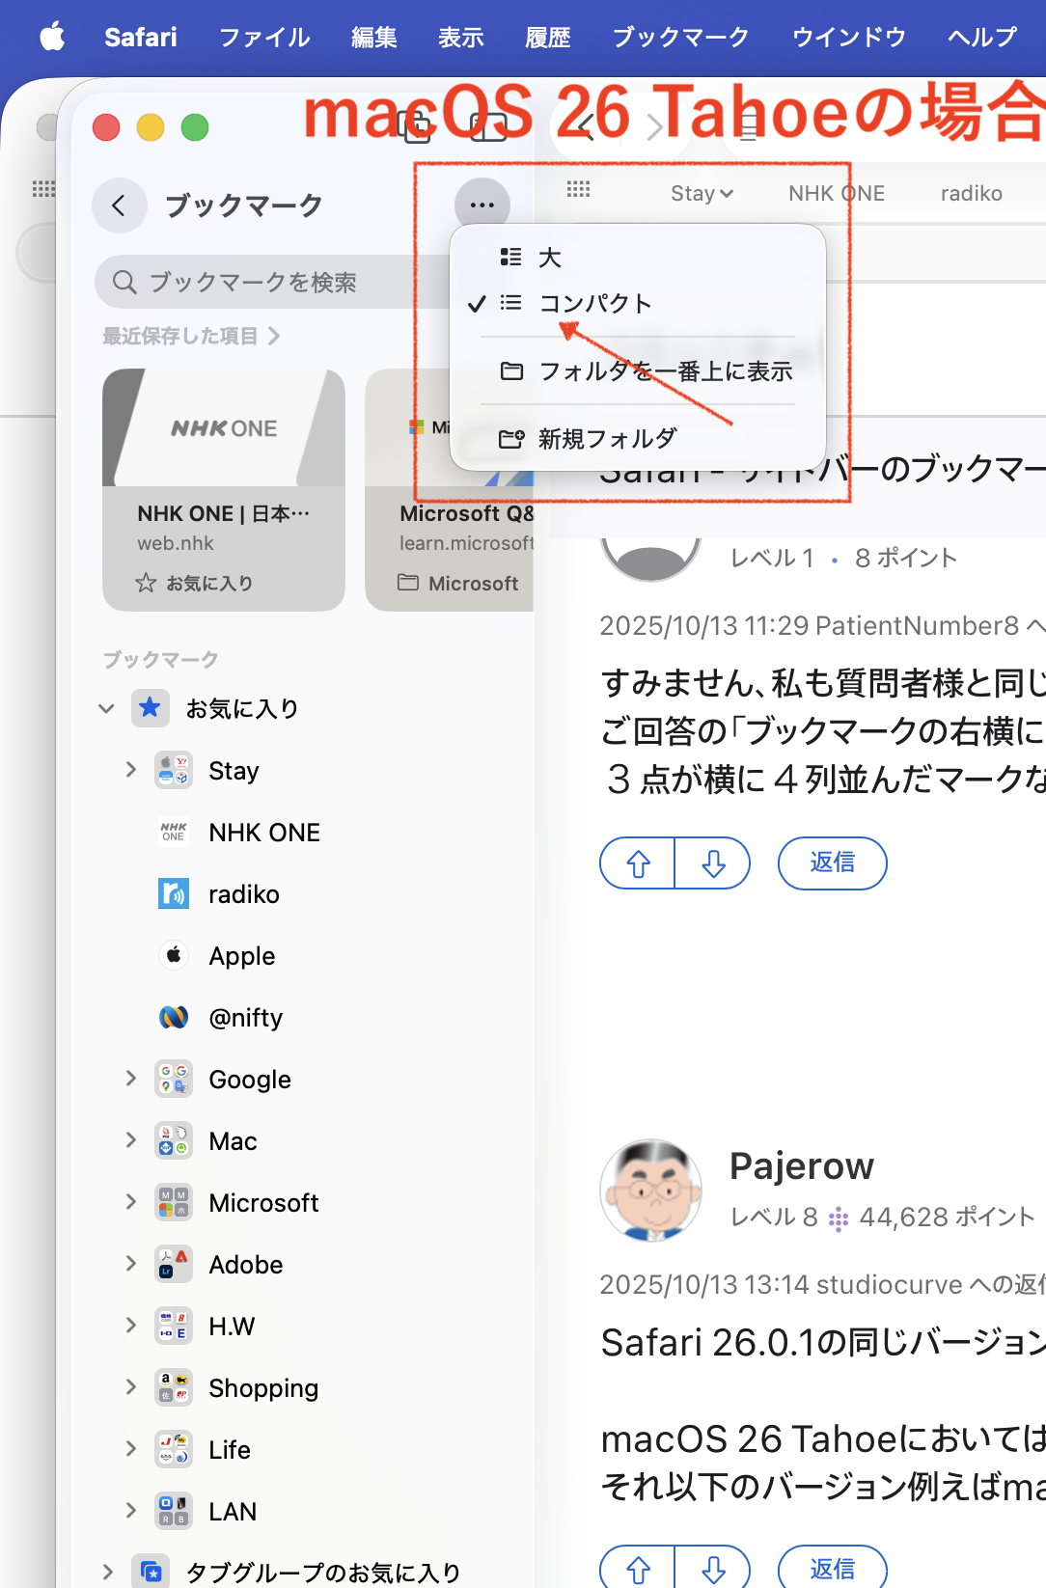The image size is (1046, 1588).
Task: Click the Life folder icon
Action: click(x=174, y=1449)
